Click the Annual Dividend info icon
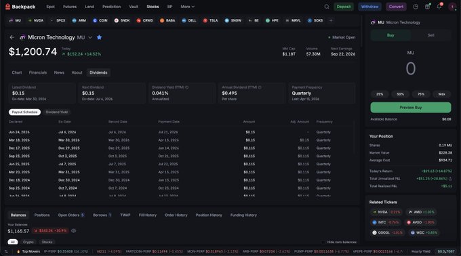This screenshot has width=461, height=256. coord(260,87)
